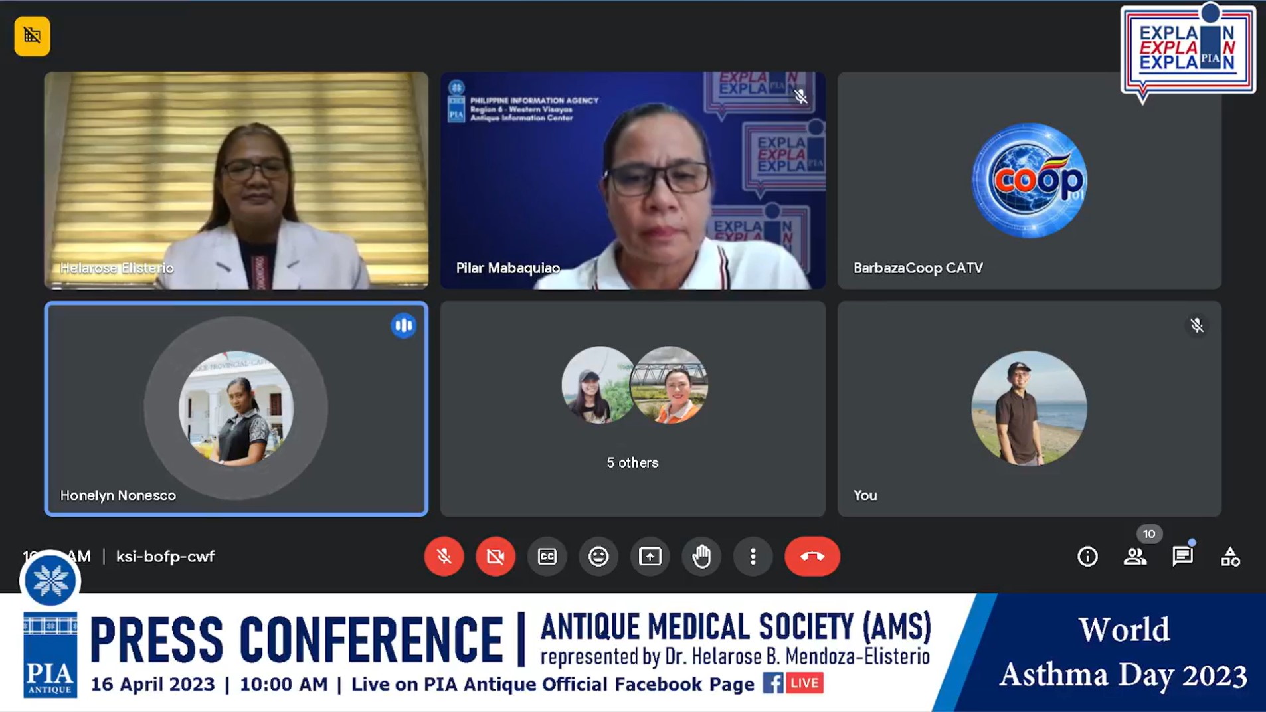
Task: Click the muted mic icon on Pilar Mabaquiao tile
Action: [801, 96]
